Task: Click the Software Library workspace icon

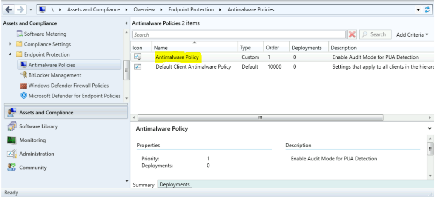Action: [11, 126]
